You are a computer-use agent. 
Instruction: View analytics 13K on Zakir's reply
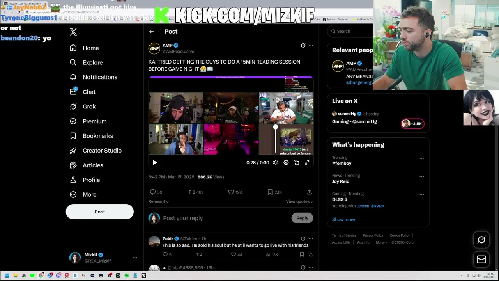[x=271, y=254]
